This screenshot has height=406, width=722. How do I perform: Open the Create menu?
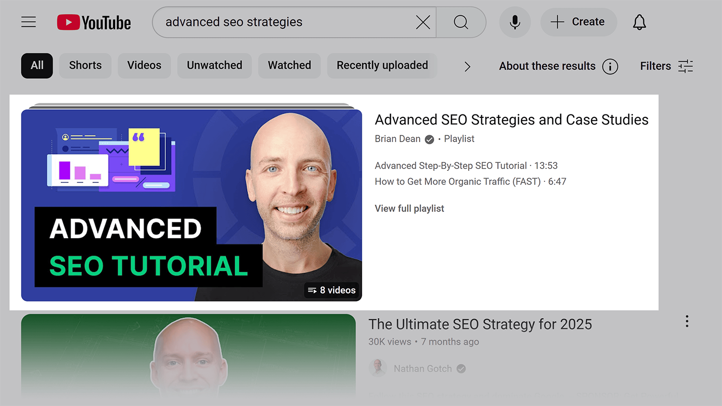579,22
